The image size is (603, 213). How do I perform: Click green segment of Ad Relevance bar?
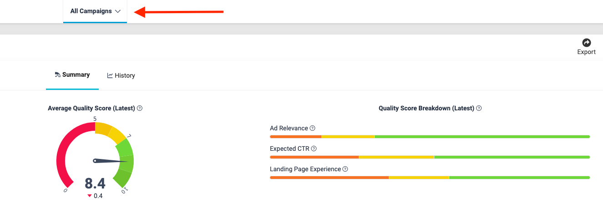point(482,137)
